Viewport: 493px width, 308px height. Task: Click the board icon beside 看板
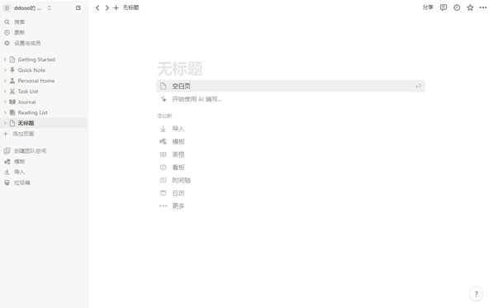click(x=164, y=168)
